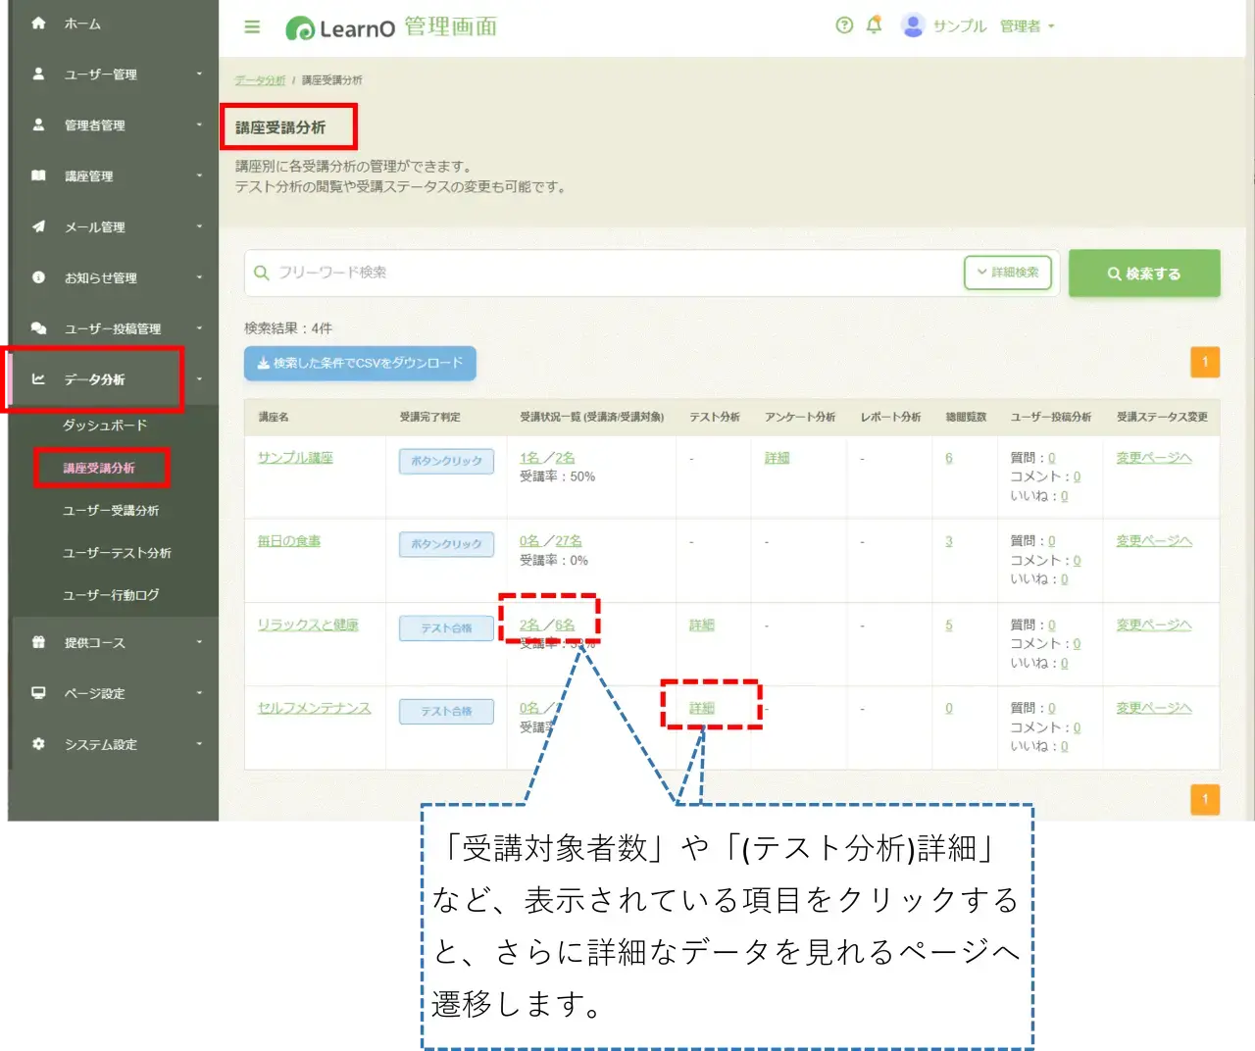Click the ページ設定 monitor icon
Image resolution: width=1255 pixels, height=1051 pixels.
pos(38,693)
